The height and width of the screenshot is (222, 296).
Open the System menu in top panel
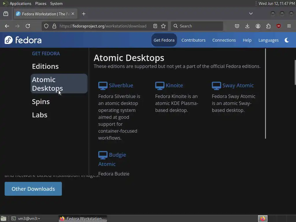tap(56, 3)
